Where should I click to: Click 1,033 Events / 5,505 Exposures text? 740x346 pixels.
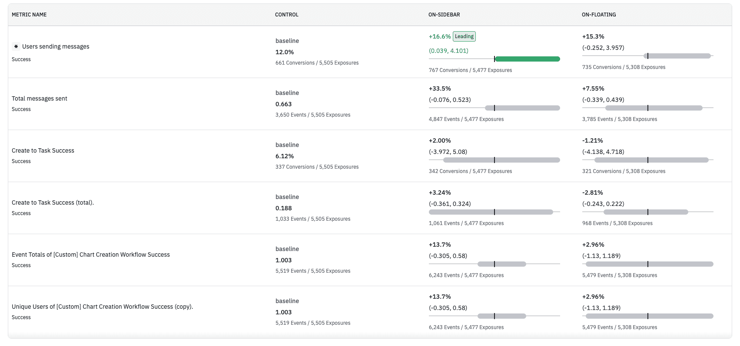[313, 219]
